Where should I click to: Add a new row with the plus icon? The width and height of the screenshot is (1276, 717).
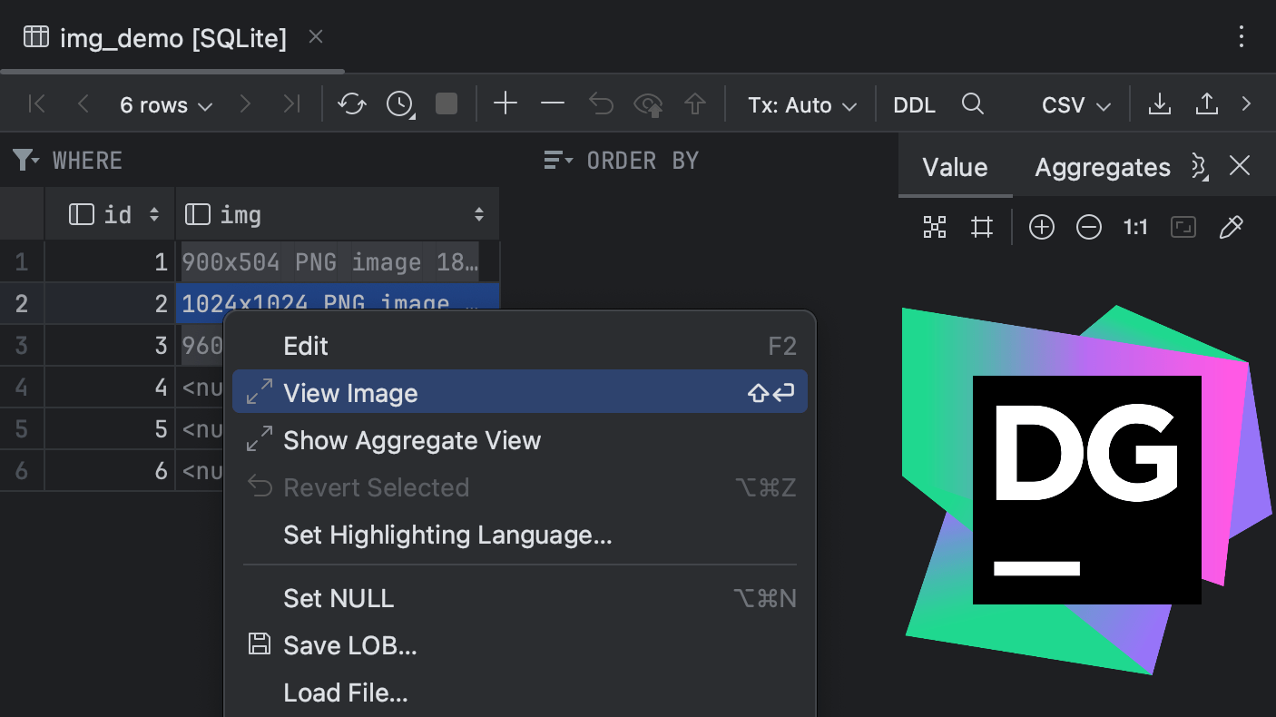(x=505, y=103)
